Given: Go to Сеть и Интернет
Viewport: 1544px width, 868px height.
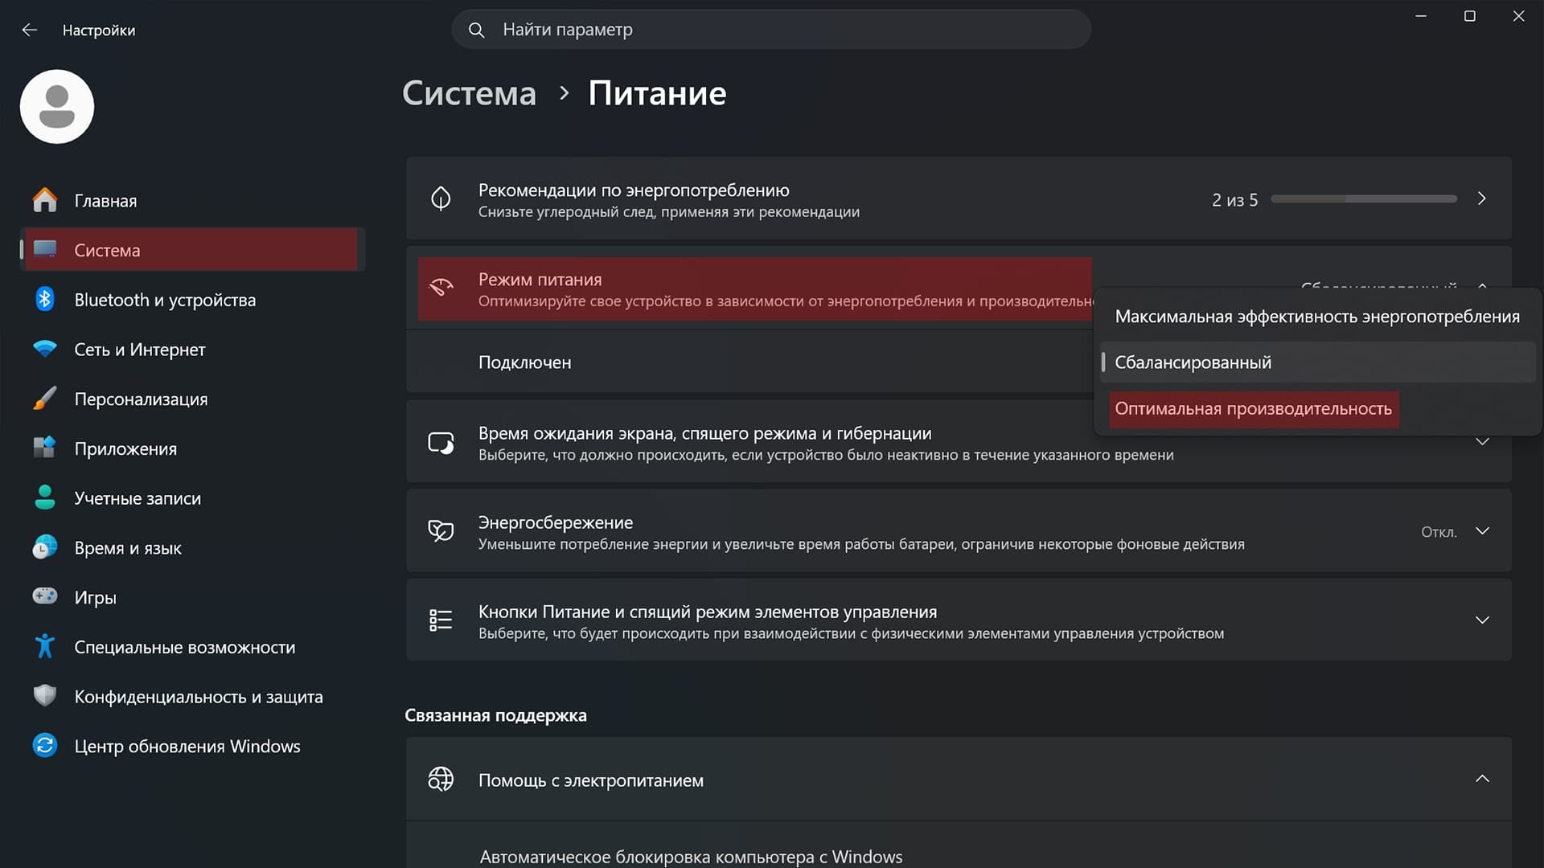Looking at the screenshot, I should tap(193, 350).
